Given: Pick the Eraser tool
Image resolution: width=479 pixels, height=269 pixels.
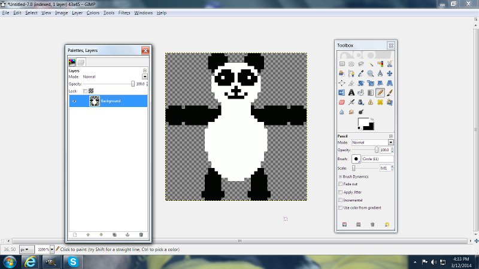Looking at the screenshot, I should 342,102.
